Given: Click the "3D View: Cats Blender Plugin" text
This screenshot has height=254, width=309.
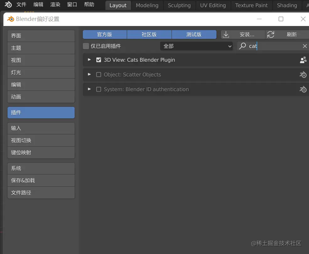Looking at the screenshot, I should click(x=139, y=60).
